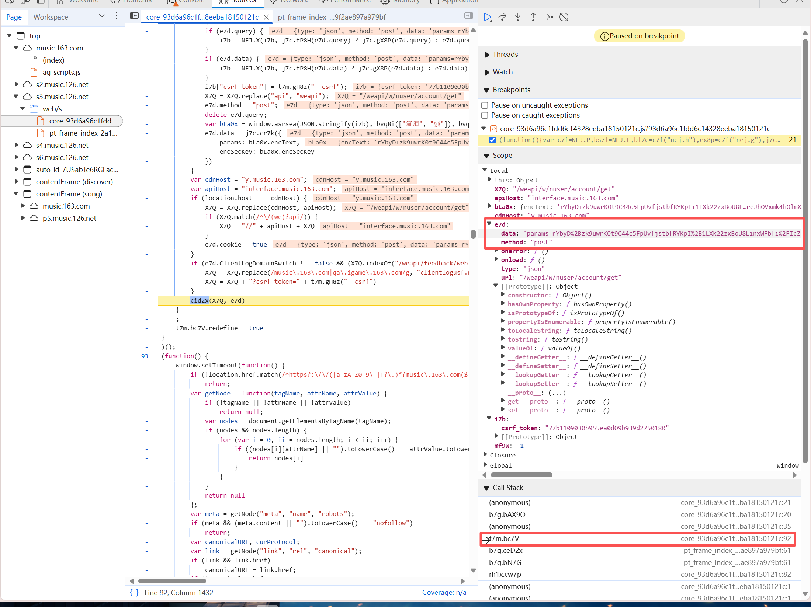Switch to the Workspace tab
The image size is (811, 607).
tap(51, 17)
